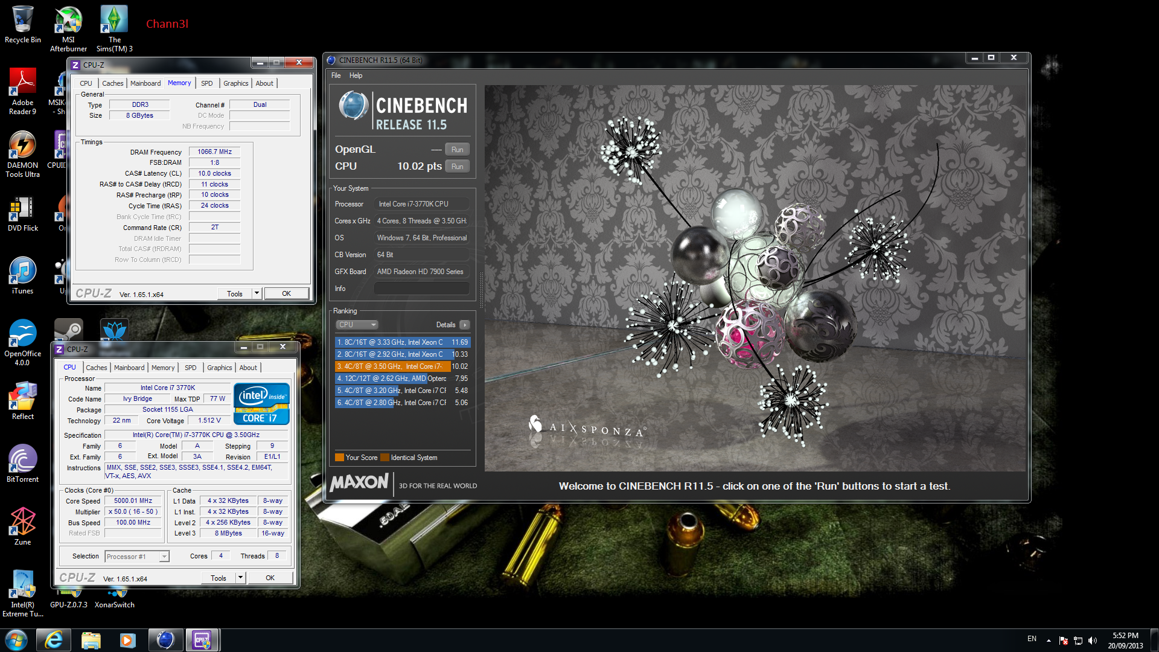
Task: Open Help menu in Cinebench
Action: (356, 75)
